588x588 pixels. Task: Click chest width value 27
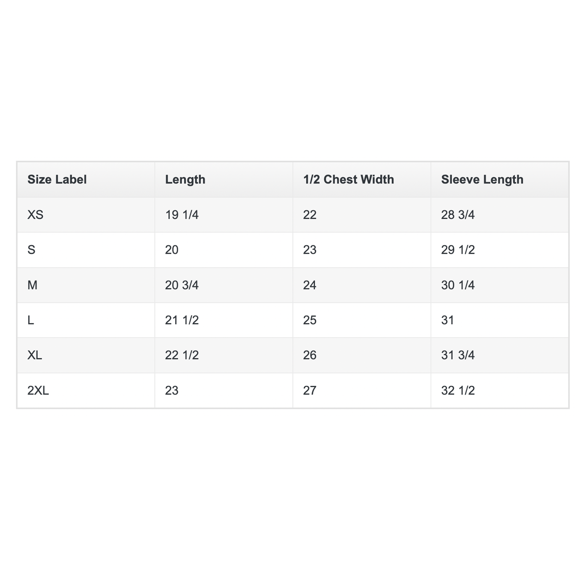(x=310, y=391)
